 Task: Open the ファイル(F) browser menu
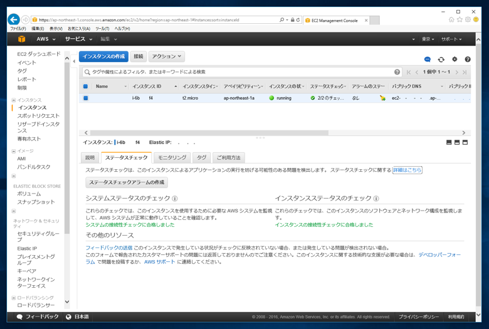click(x=18, y=28)
